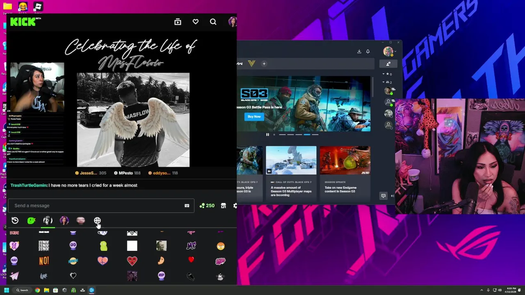Select the bearded man emote tab
This screenshot has width=525, height=295.
[x=81, y=220]
